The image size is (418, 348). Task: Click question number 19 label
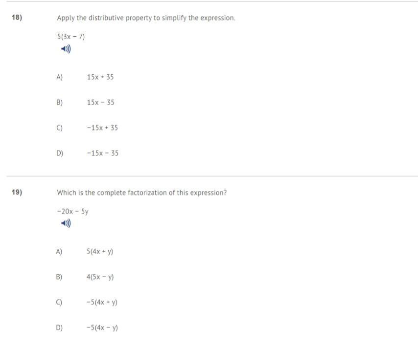(x=17, y=192)
